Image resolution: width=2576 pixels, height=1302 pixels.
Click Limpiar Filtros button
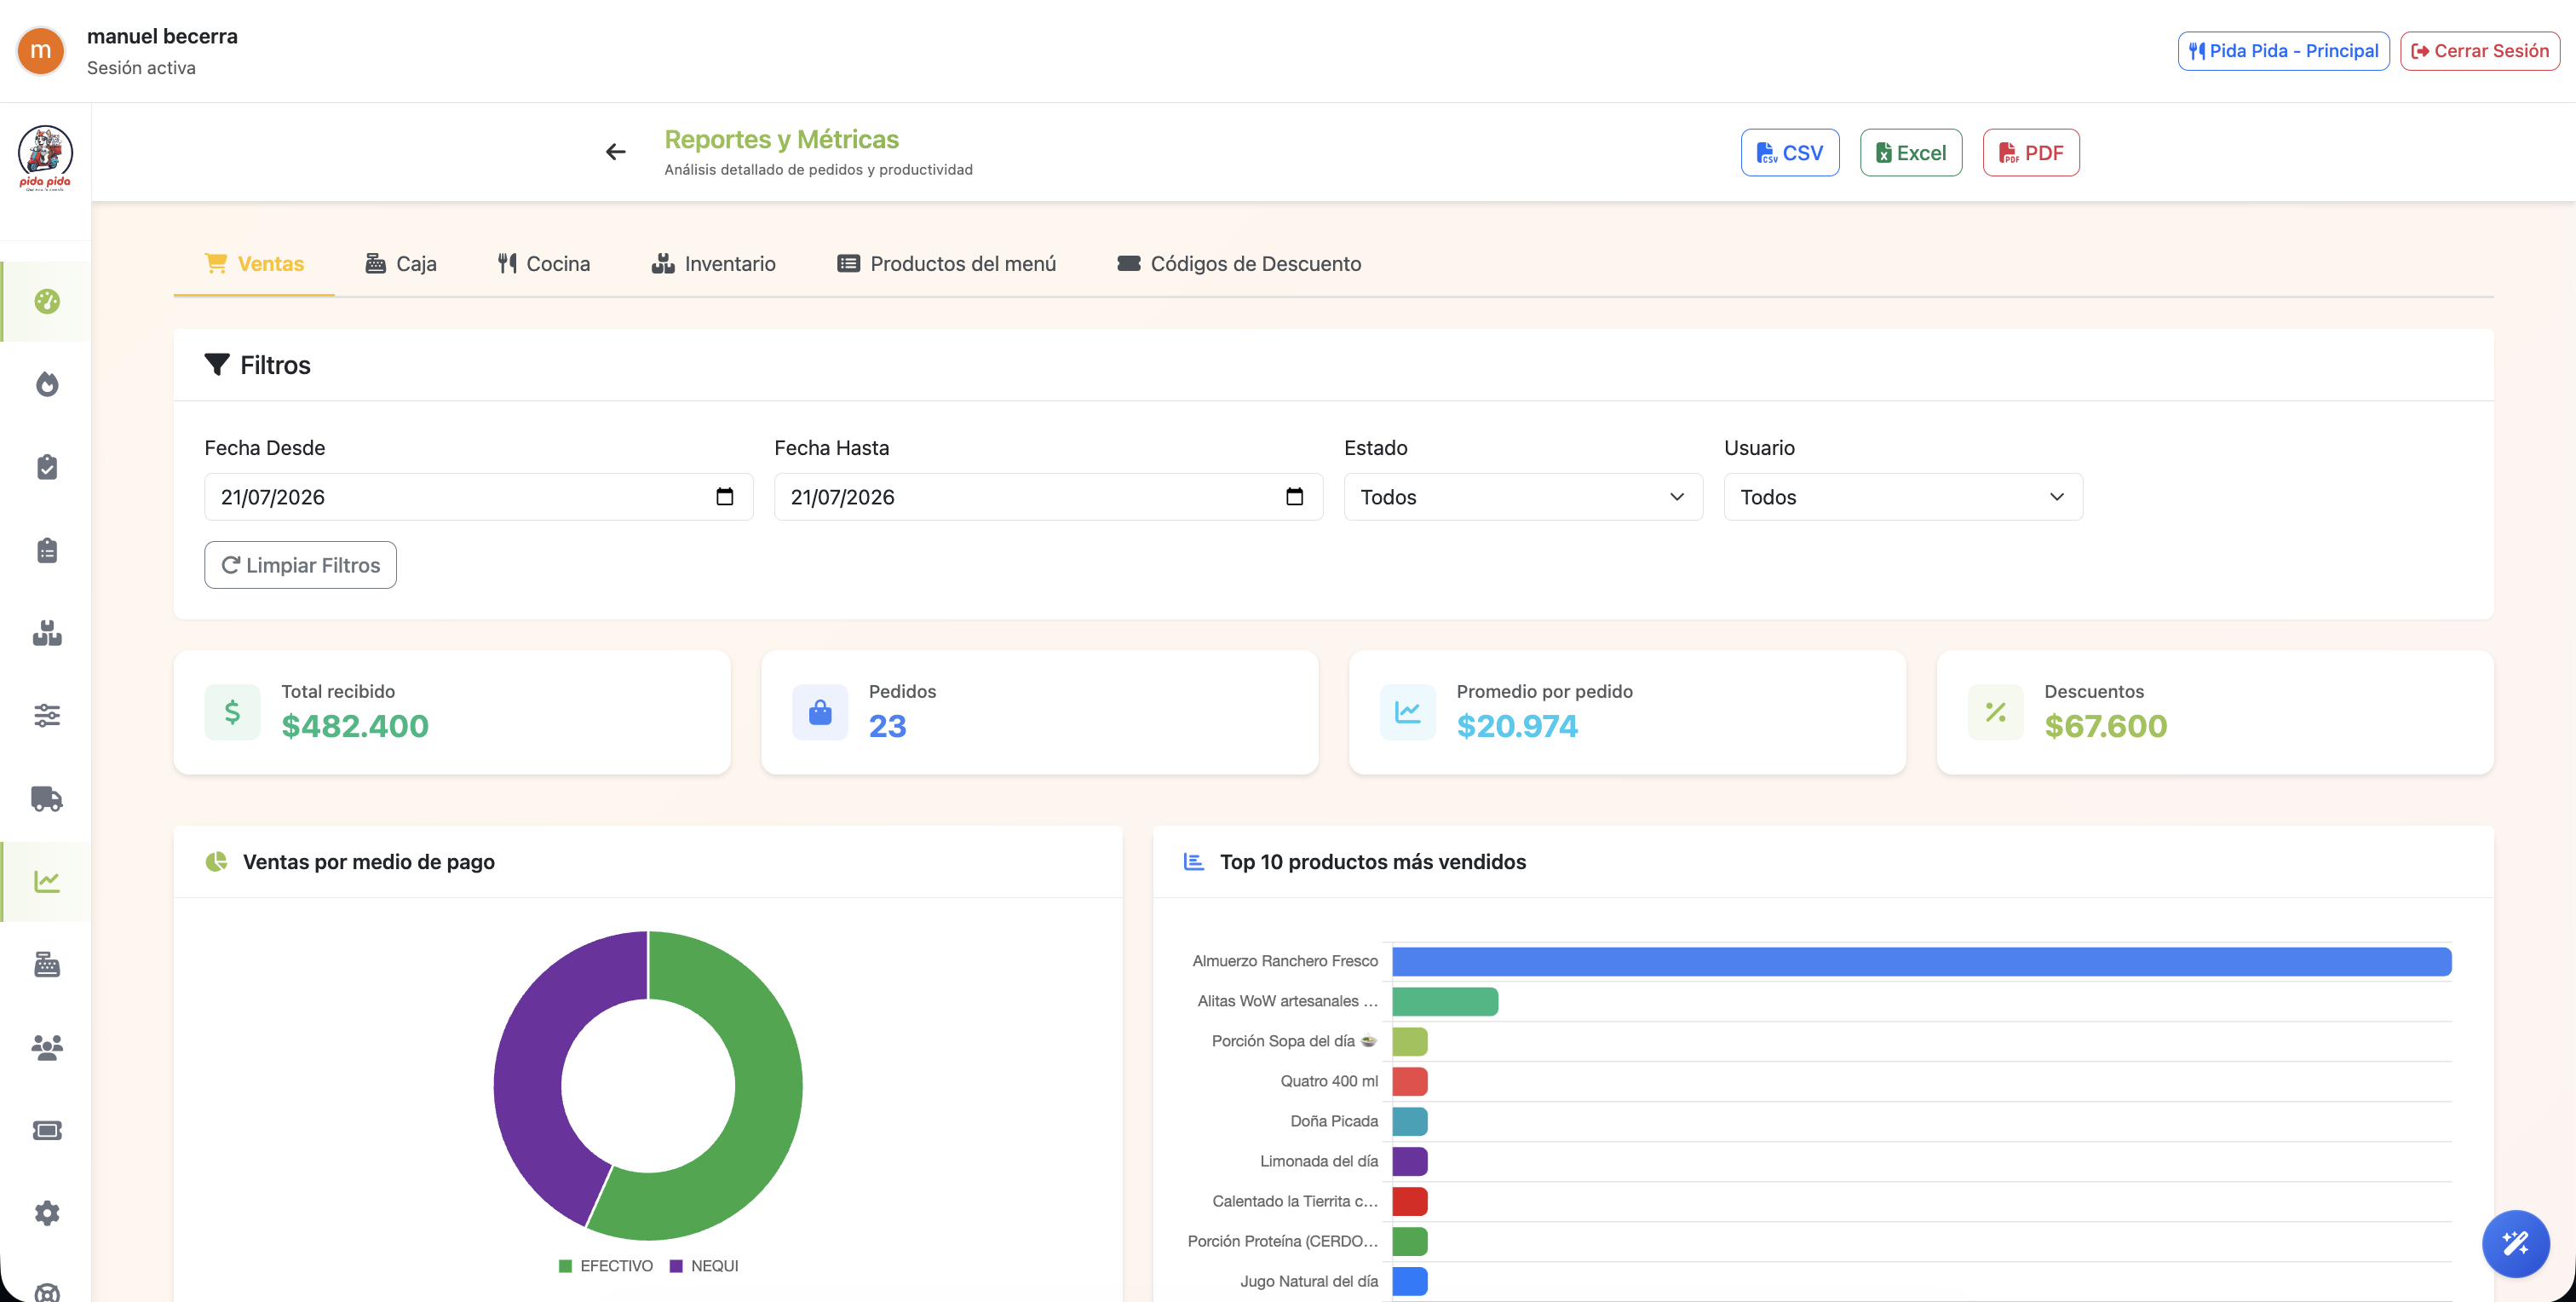pyautogui.click(x=300, y=565)
